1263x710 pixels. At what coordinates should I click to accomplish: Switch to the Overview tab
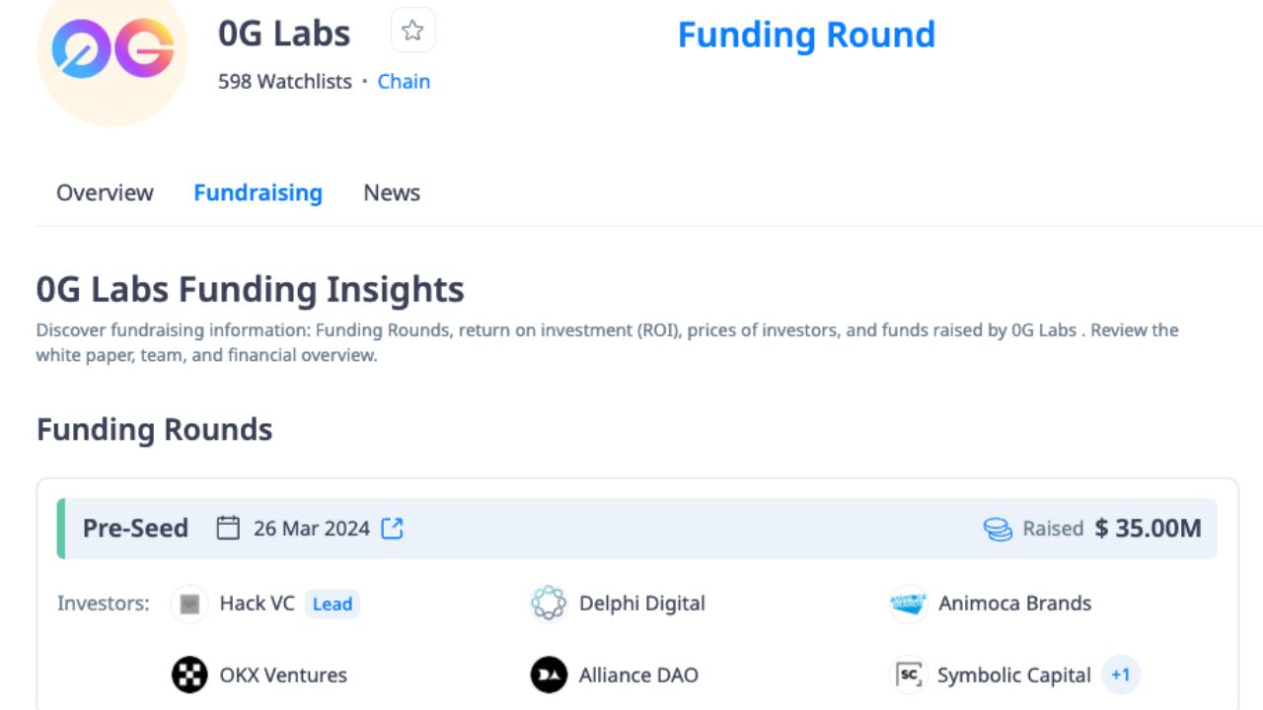click(105, 192)
